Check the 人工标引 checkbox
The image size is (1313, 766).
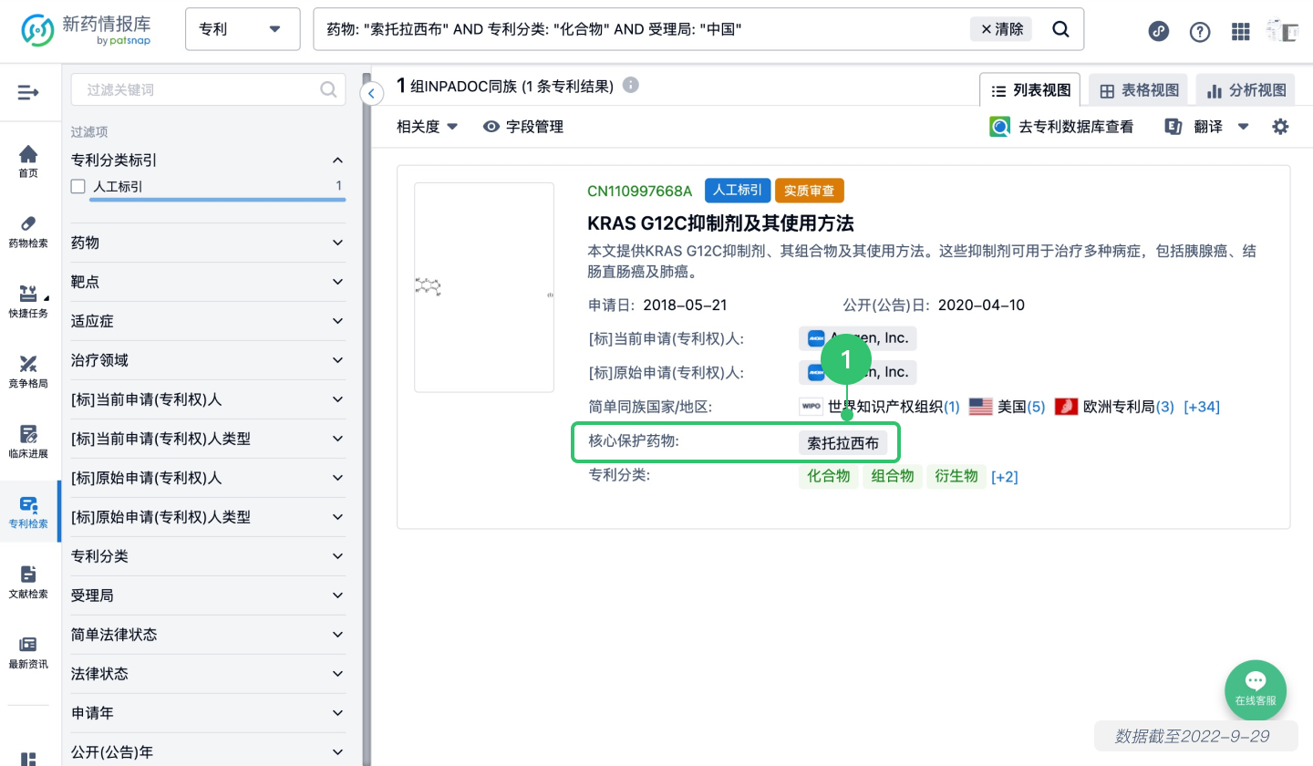coord(78,186)
